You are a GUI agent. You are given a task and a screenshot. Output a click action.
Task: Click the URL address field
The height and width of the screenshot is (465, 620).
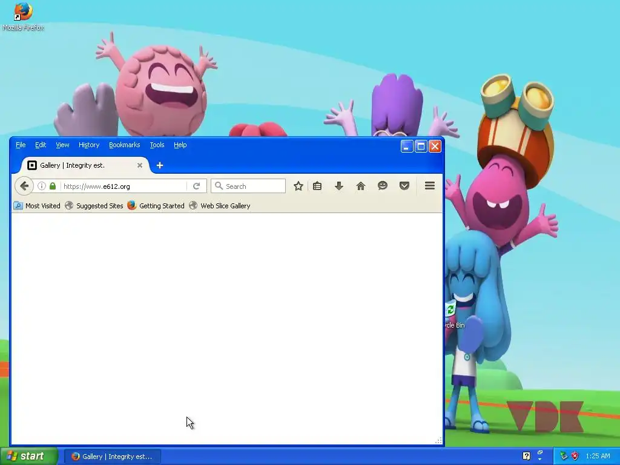tap(124, 186)
